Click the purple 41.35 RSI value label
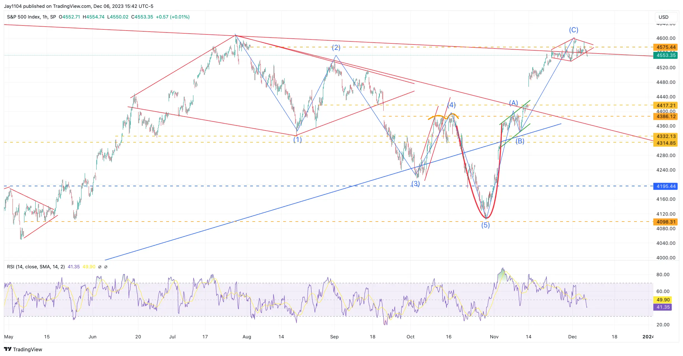Viewport: 683px width, 356px height. pos(662,307)
